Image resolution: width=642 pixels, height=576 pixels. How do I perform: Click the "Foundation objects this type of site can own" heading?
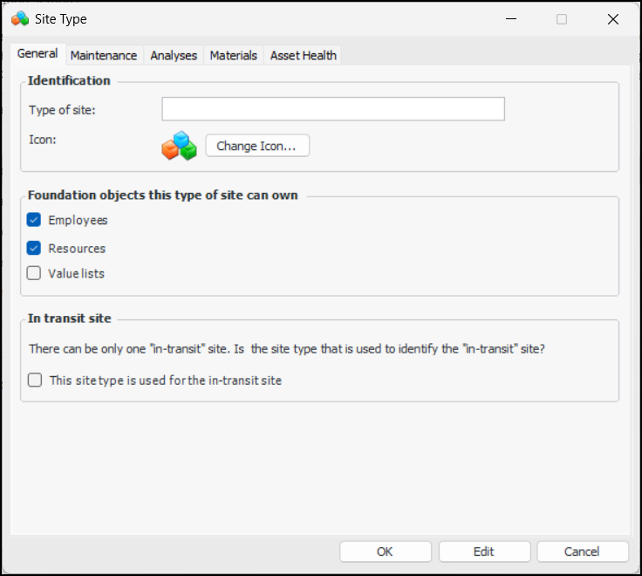(163, 195)
